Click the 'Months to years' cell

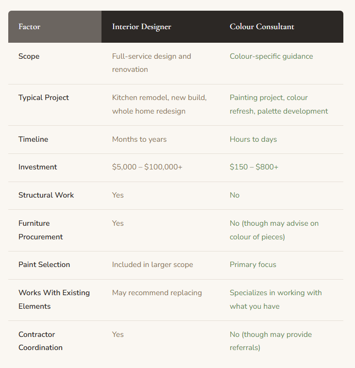[139, 139]
